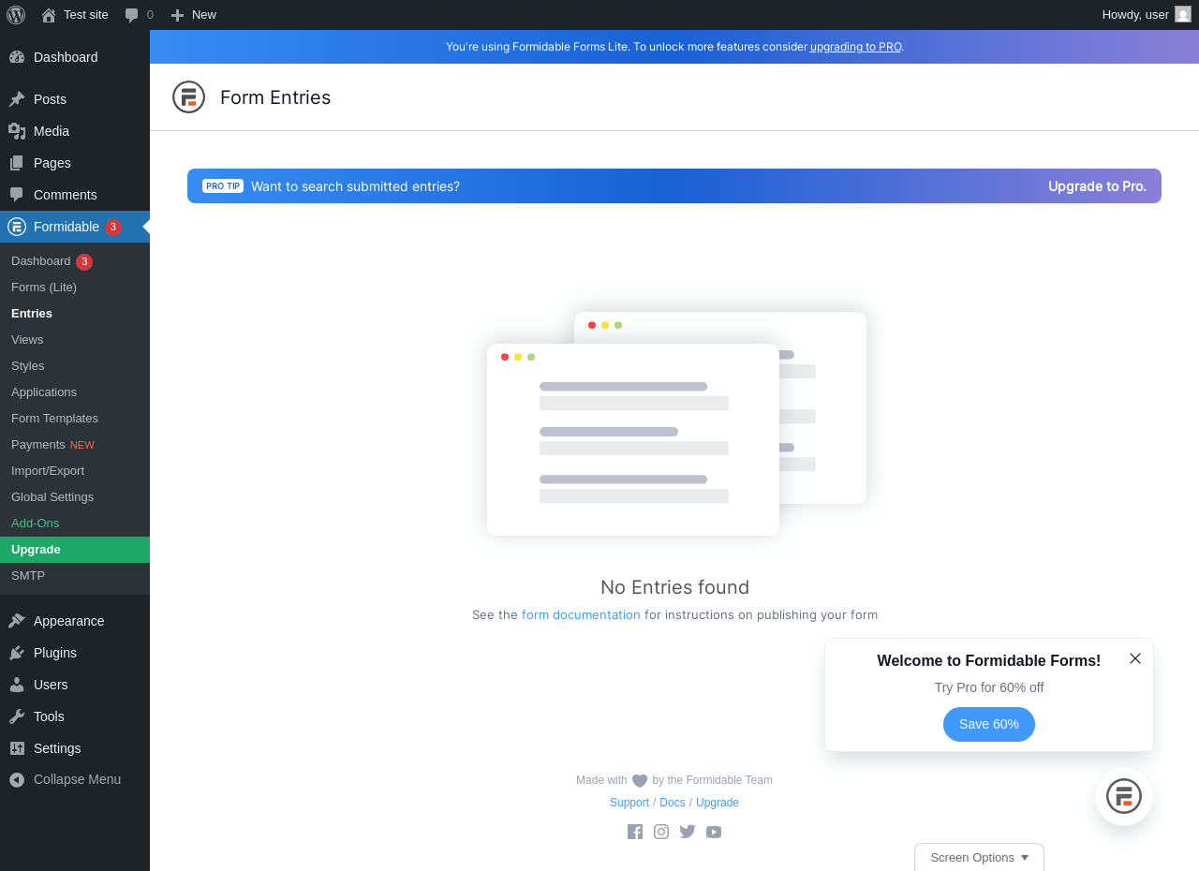
Task: Open Global Settings
Action: [x=75, y=497]
